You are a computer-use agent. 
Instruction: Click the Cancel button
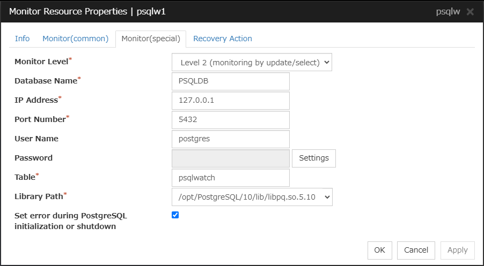416,250
